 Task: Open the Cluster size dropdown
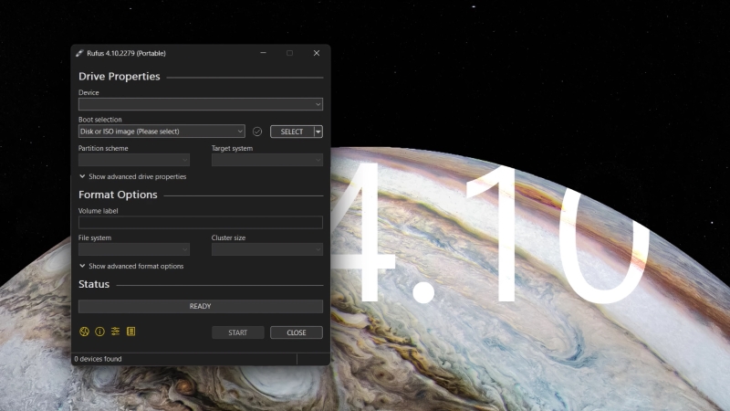point(266,249)
